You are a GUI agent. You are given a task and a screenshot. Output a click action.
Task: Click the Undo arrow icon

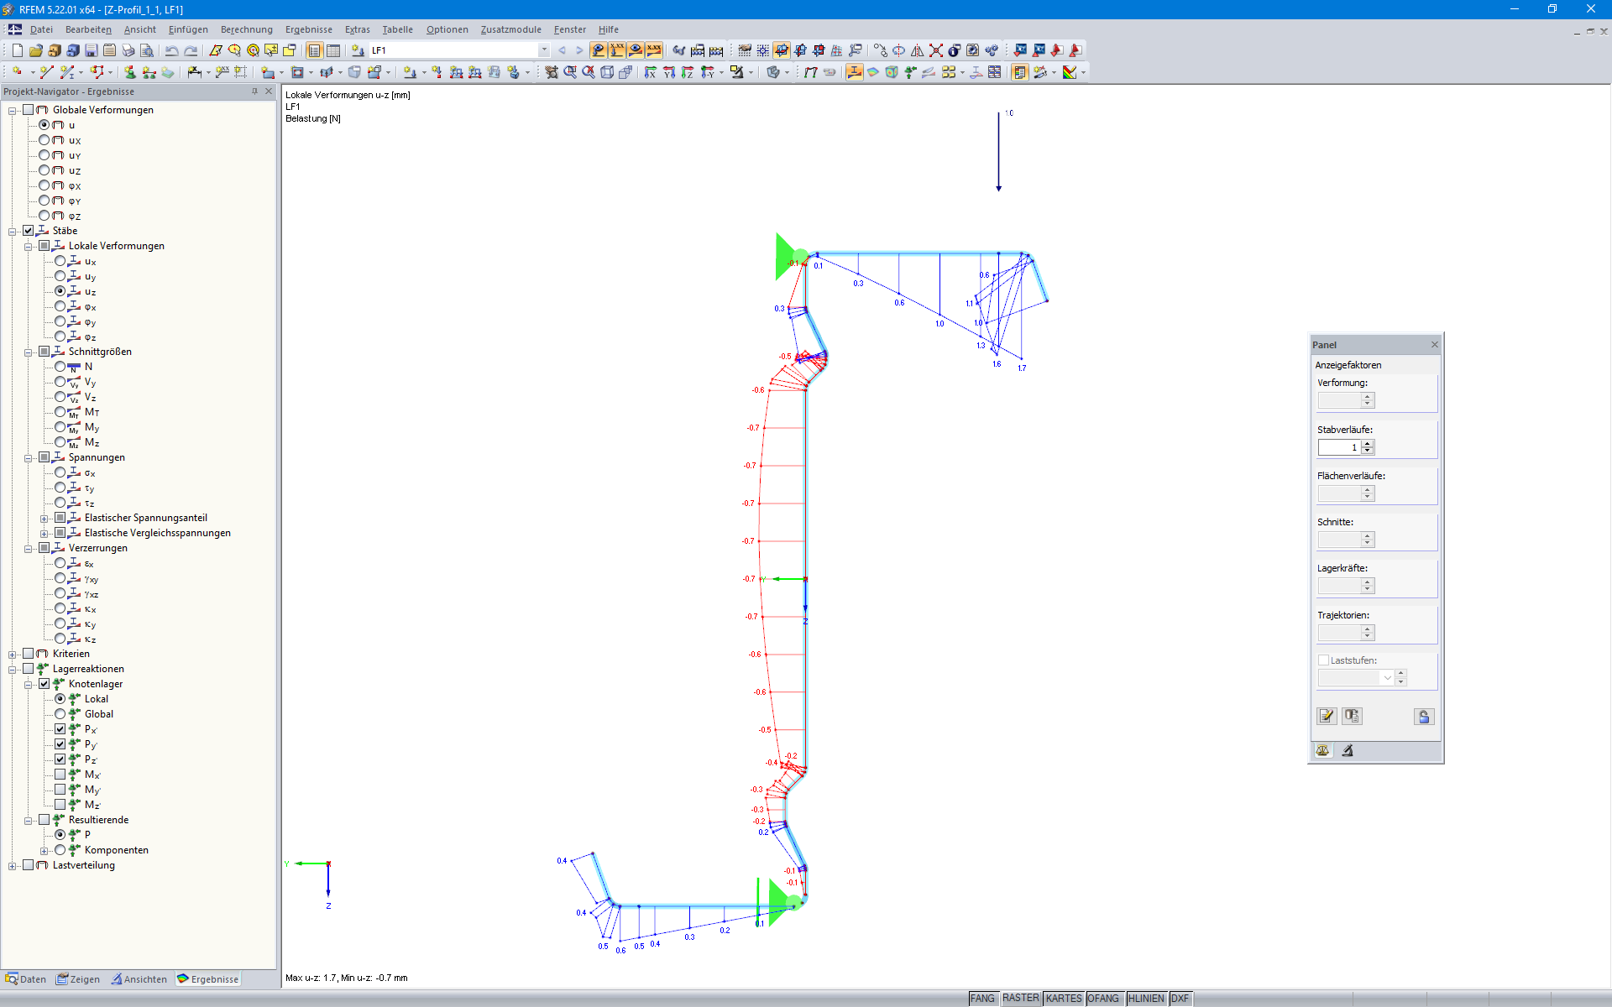tap(171, 50)
